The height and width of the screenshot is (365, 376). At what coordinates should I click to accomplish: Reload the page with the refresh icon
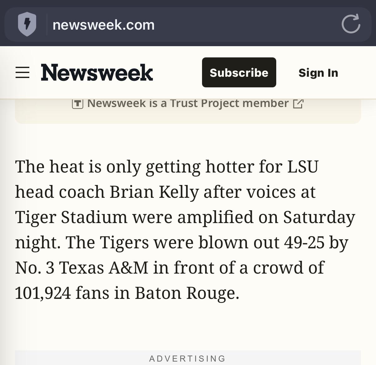pos(351,24)
